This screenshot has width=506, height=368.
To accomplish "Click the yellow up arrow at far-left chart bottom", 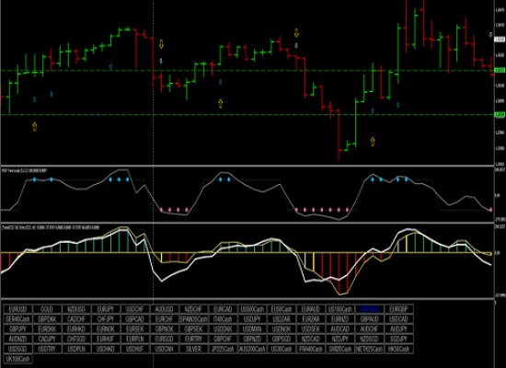I will [35, 127].
